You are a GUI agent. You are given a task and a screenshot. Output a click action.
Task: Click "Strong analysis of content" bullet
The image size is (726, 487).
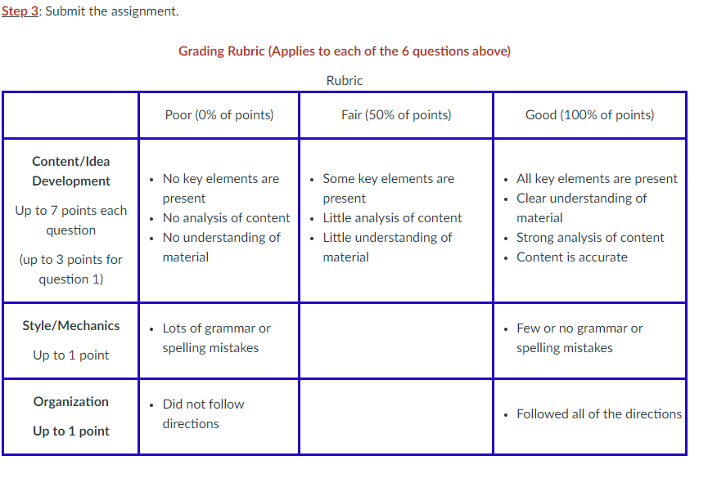[590, 237]
